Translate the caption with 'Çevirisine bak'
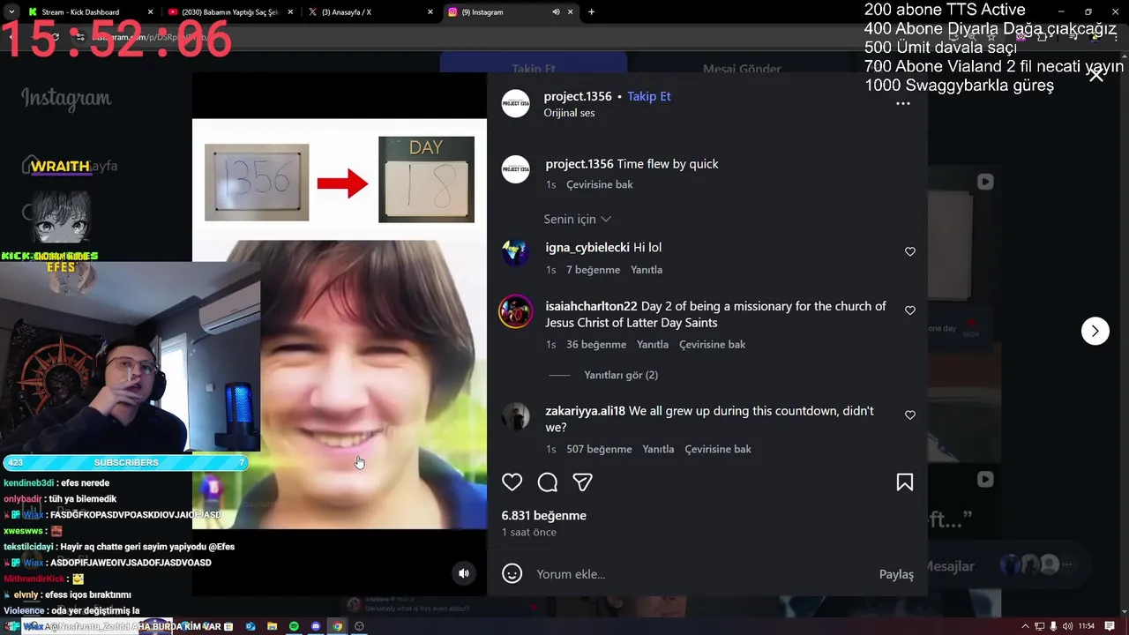1129x635 pixels. pos(600,184)
